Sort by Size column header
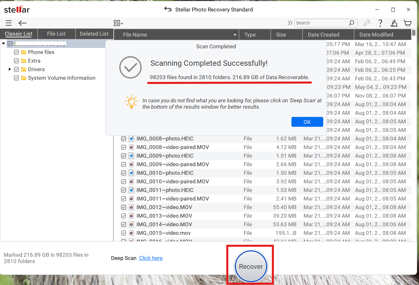Screen dimensions: 419x285 click(286, 35)
